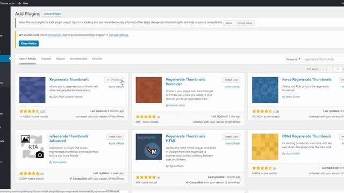Go to first results page arrow
Viewport: 344px width, 193px height.
tap(323, 69)
